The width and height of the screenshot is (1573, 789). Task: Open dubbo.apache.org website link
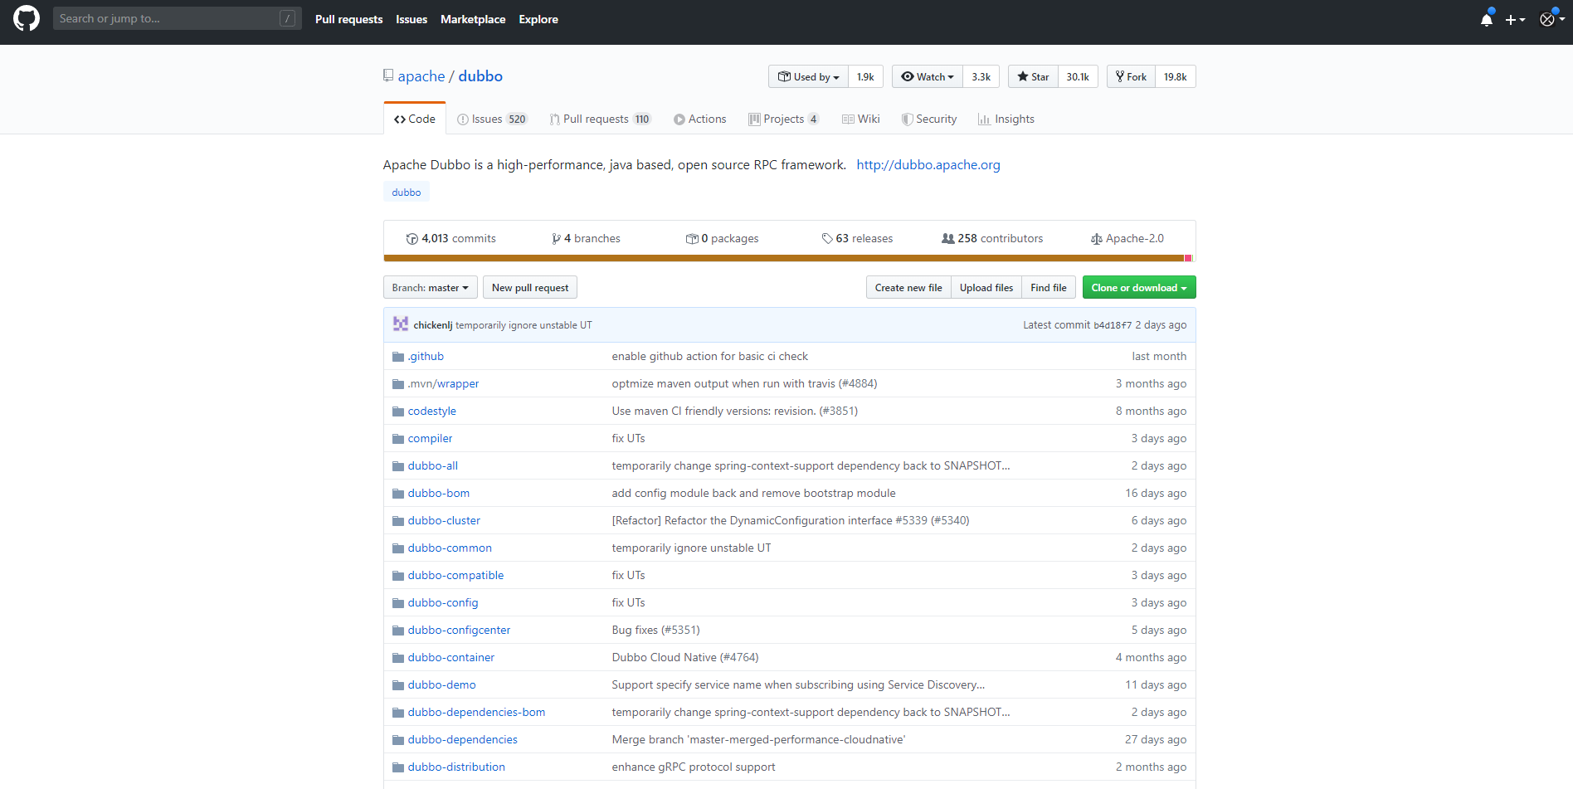pyautogui.click(x=928, y=165)
